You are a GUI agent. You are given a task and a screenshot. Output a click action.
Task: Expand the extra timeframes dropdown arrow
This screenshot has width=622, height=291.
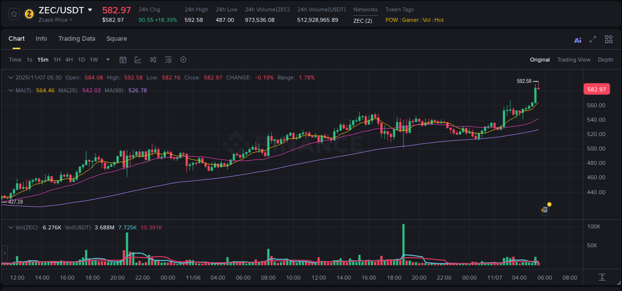[107, 59]
